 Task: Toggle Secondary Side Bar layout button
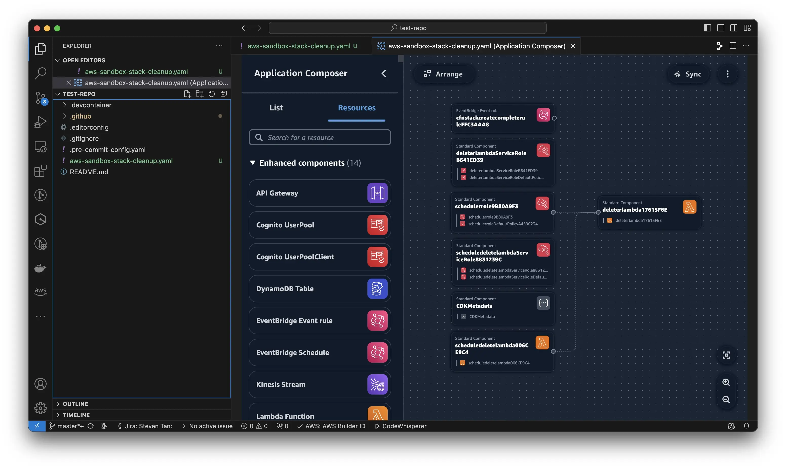[x=734, y=28]
